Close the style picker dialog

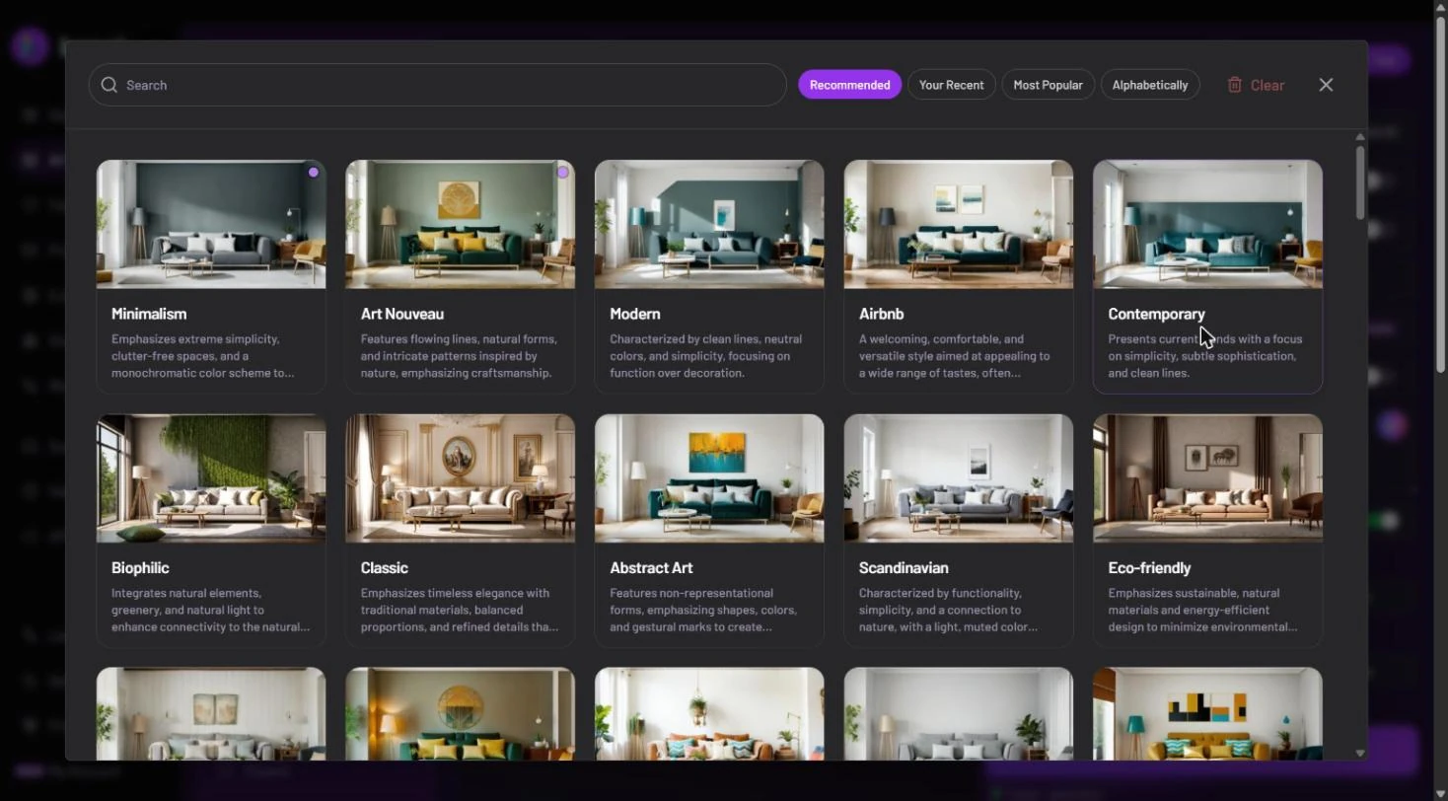point(1326,85)
